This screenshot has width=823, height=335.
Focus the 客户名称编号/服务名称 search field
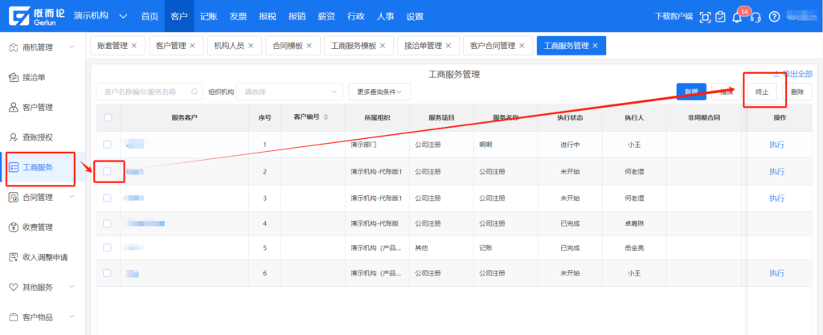[149, 92]
